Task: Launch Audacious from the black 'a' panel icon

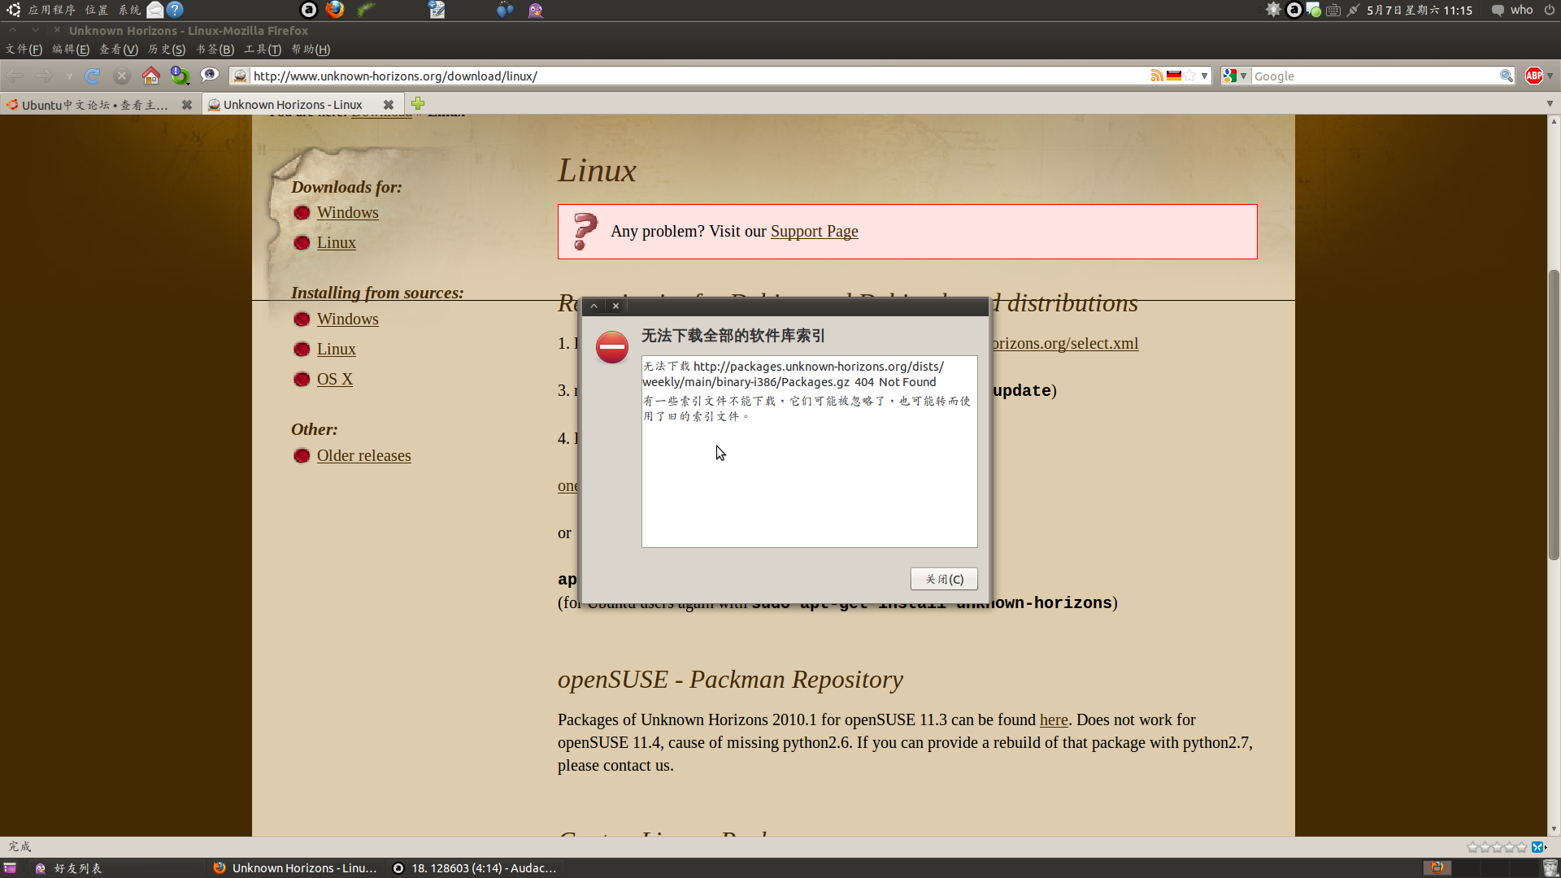Action: click(309, 10)
